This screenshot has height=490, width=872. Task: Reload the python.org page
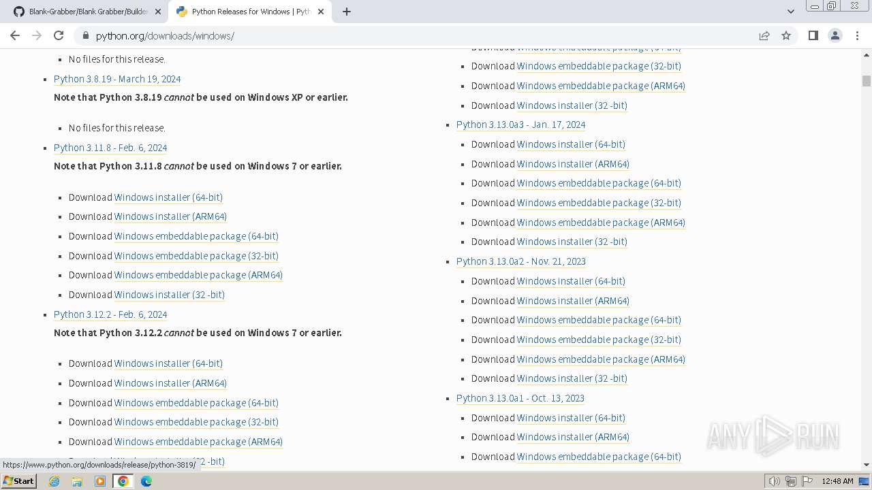[x=59, y=35]
